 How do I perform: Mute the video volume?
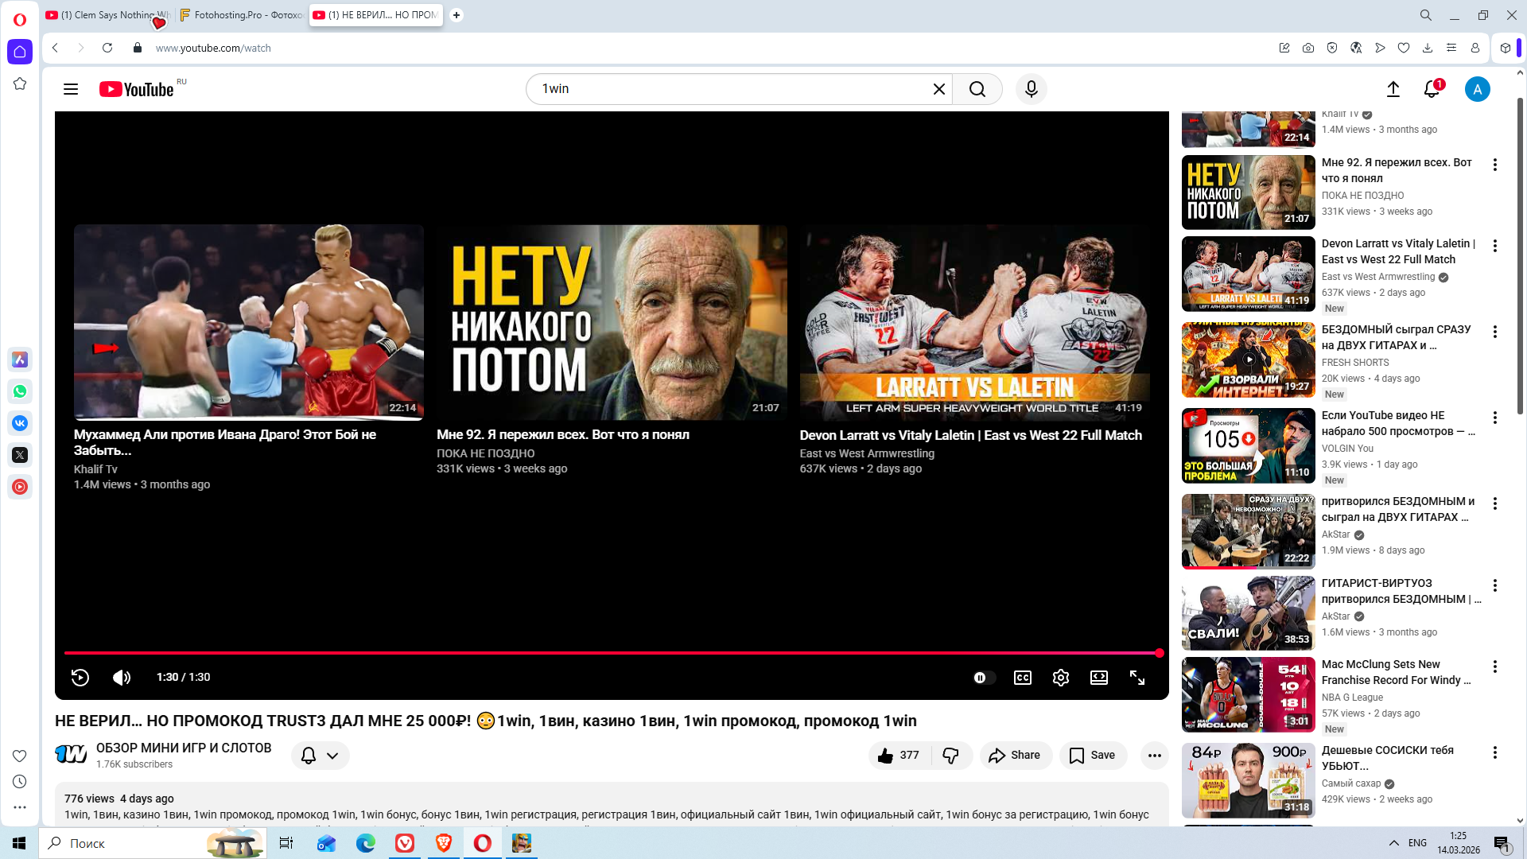(122, 678)
